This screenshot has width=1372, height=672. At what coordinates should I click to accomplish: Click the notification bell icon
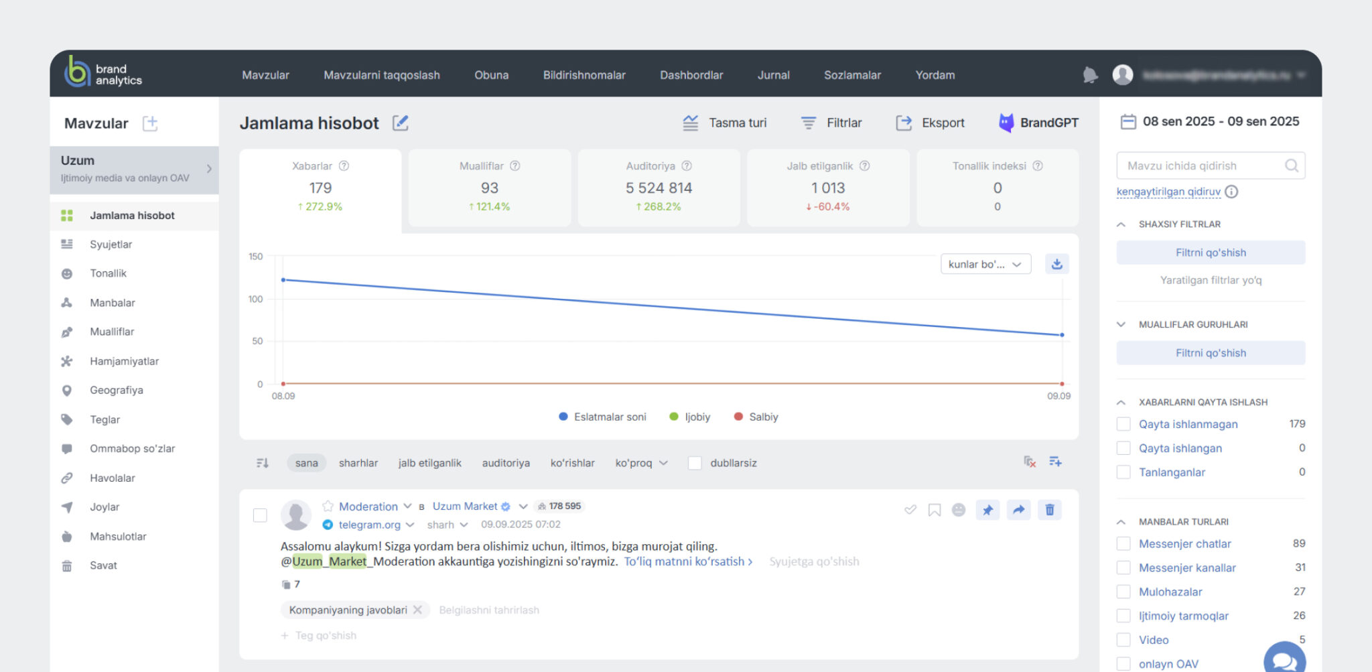click(x=1090, y=75)
